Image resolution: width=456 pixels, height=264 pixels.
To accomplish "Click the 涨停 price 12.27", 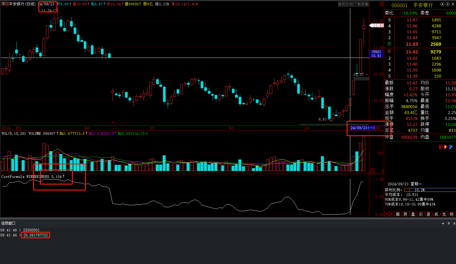I will click(412, 124).
